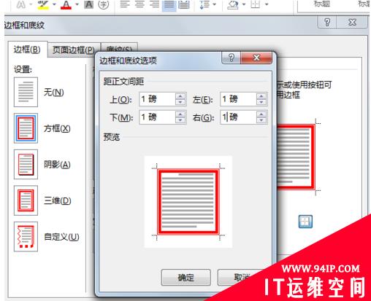Open the font color dropdown arrow
The image size is (371, 301).
(x=77, y=4)
